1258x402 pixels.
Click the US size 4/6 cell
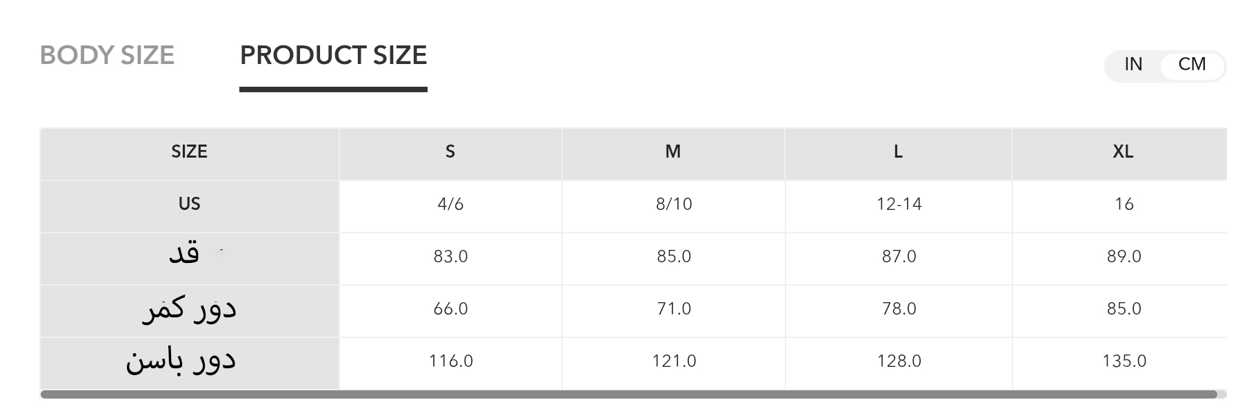tap(450, 204)
